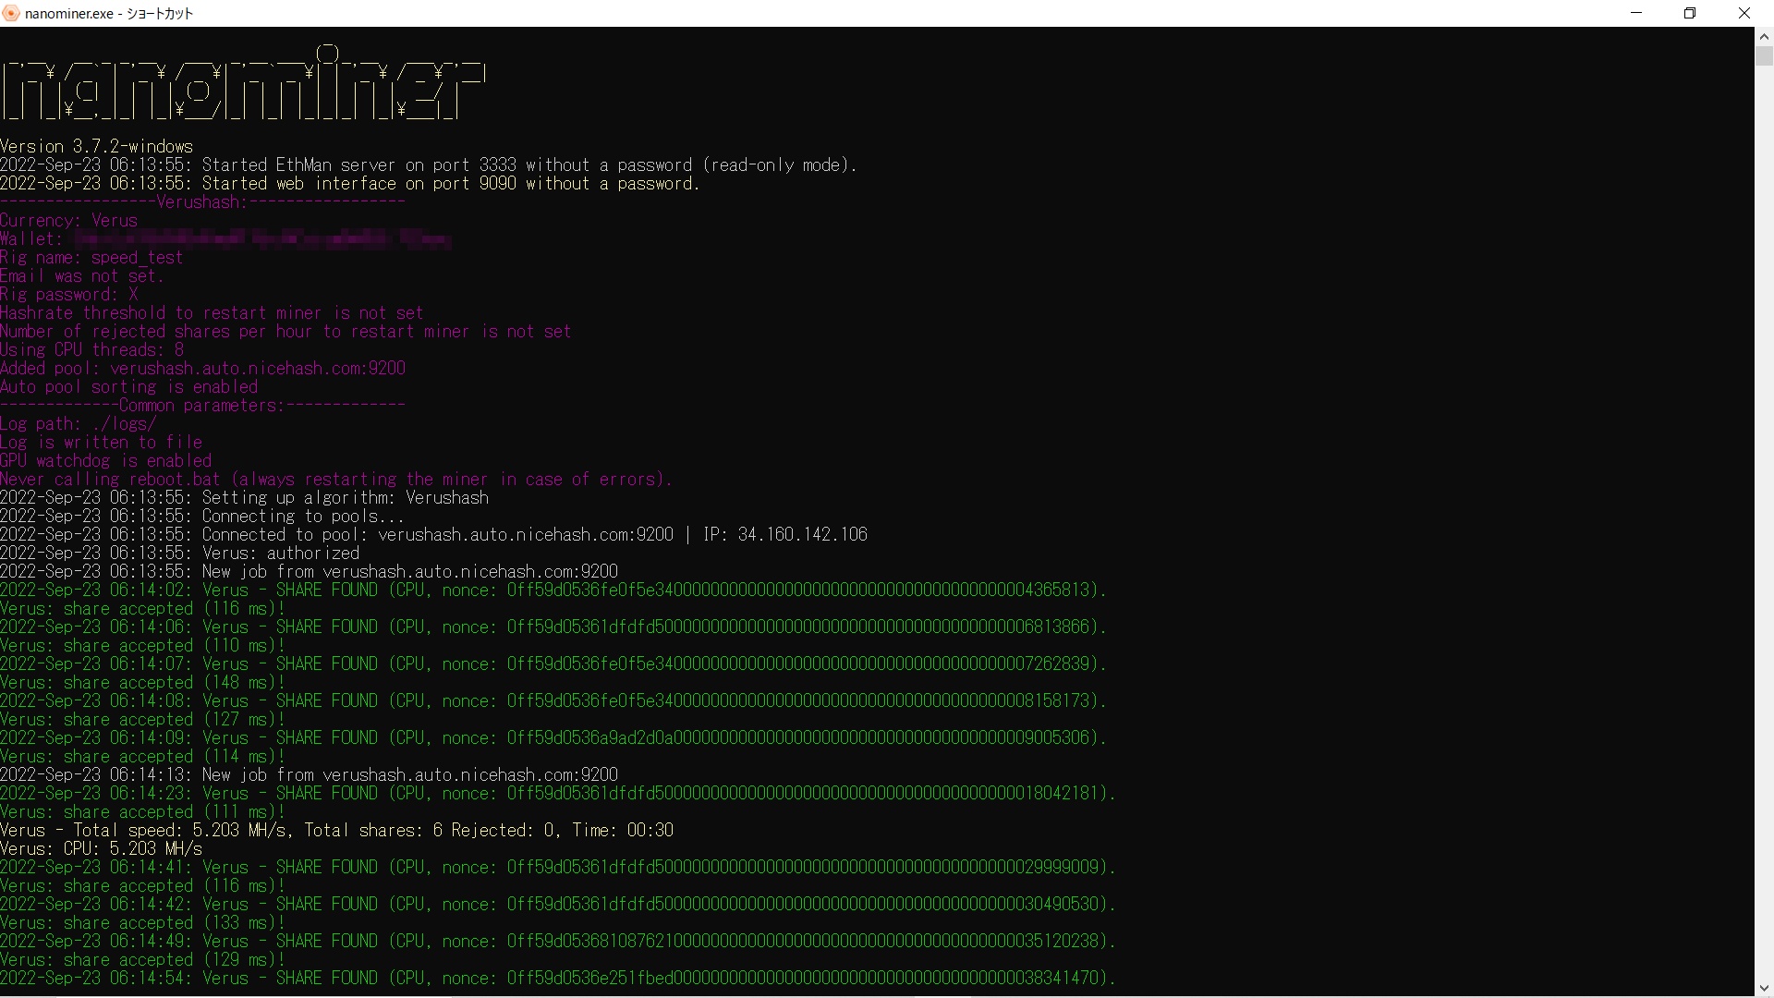Viewport: 1774px width, 998px height.
Task: Click the vertical scrollbar thumb
Action: [x=1764, y=56]
